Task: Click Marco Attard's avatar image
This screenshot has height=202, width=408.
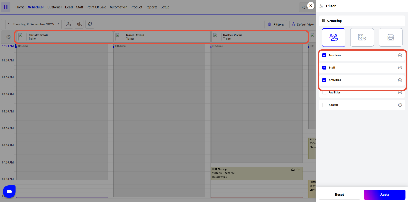Action: tap(120, 37)
